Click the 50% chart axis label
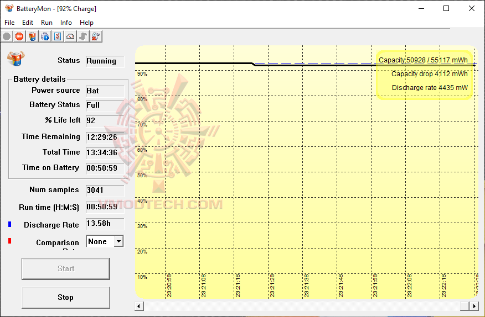The image size is (485, 317). [x=142, y=175]
